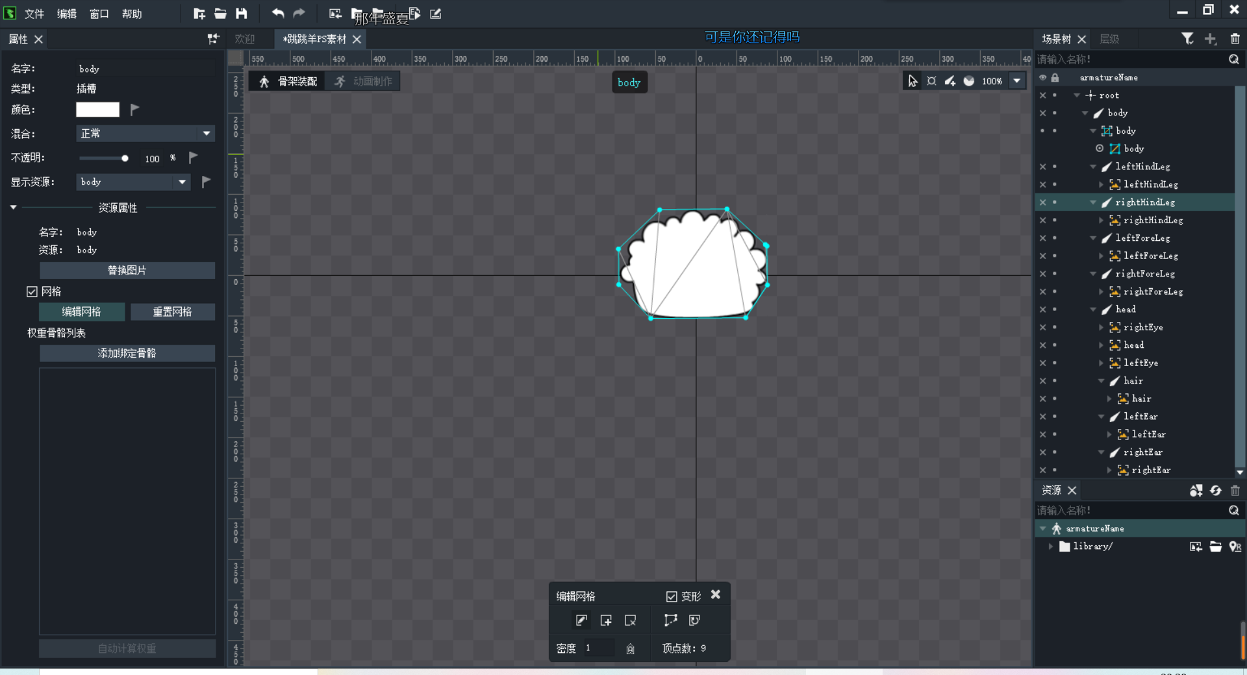Click the add vertex mesh tool
Screen dimensions: 1247x675
click(606, 620)
